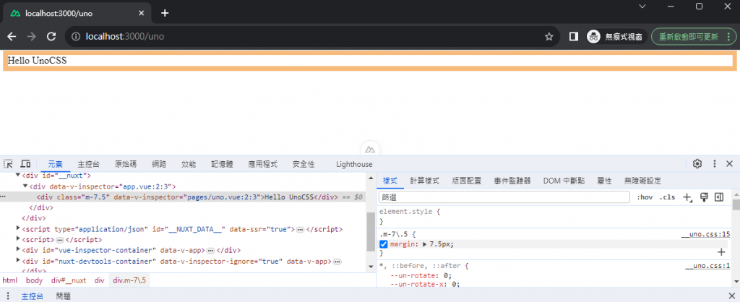Expand the __NUXT_DATA__ script node
This screenshot has height=302, width=740.
coord(18,229)
